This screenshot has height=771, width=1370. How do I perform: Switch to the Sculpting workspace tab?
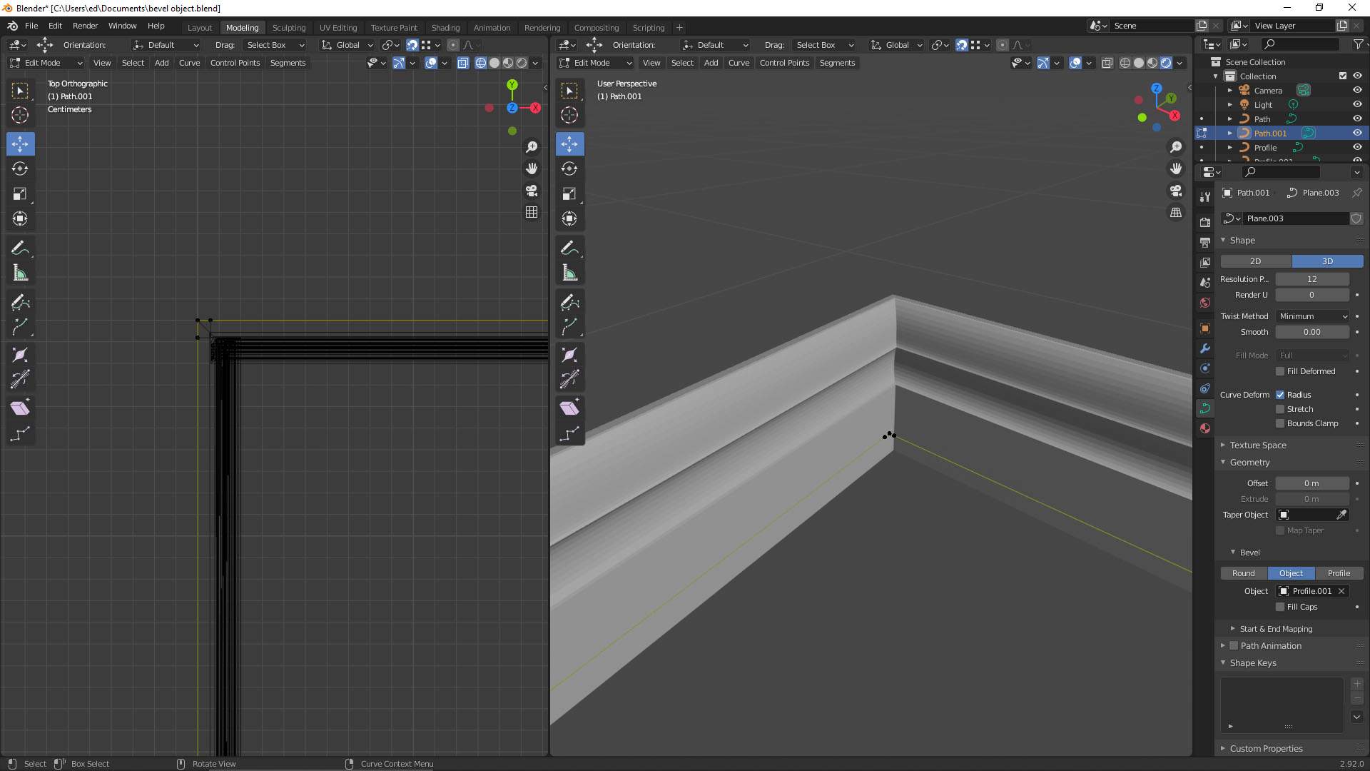pos(289,27)
